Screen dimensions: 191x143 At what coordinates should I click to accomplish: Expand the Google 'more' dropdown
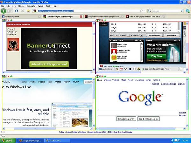[x=156, y=80]
